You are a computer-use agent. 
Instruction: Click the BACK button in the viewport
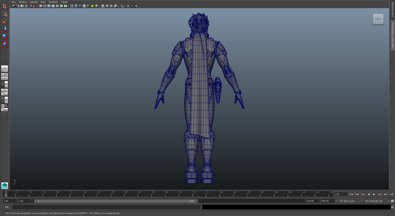tap(378, 19)
